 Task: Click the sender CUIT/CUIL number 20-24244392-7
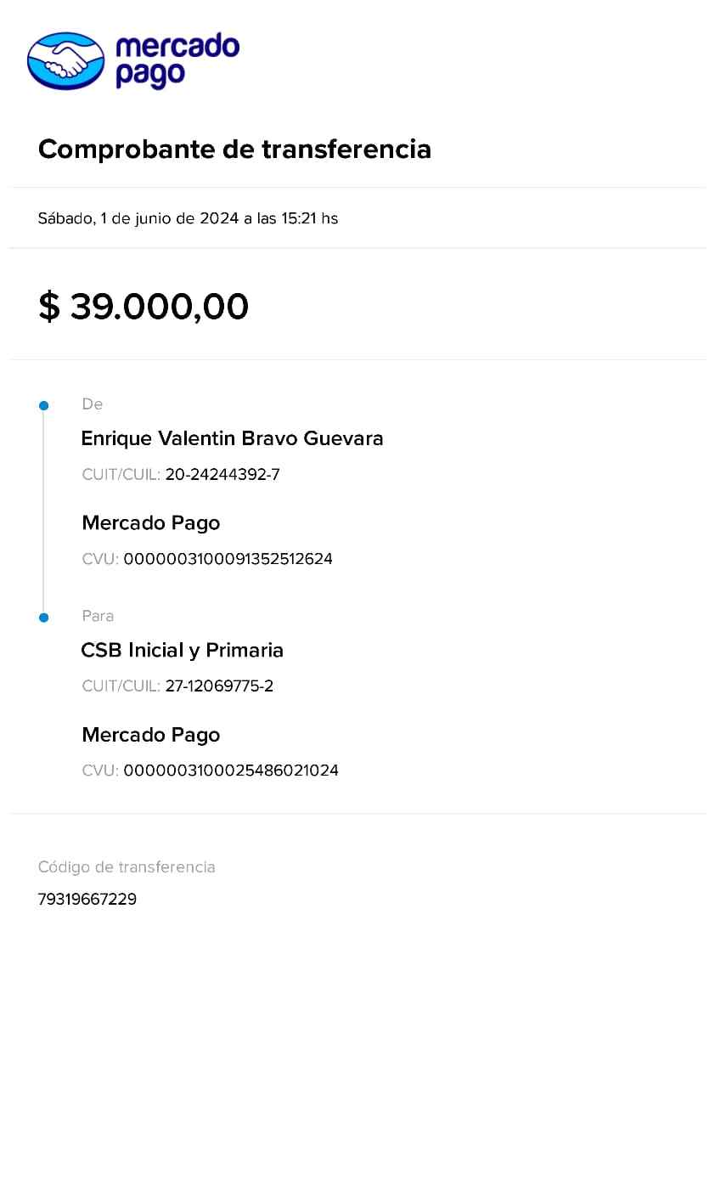[222, 475]
